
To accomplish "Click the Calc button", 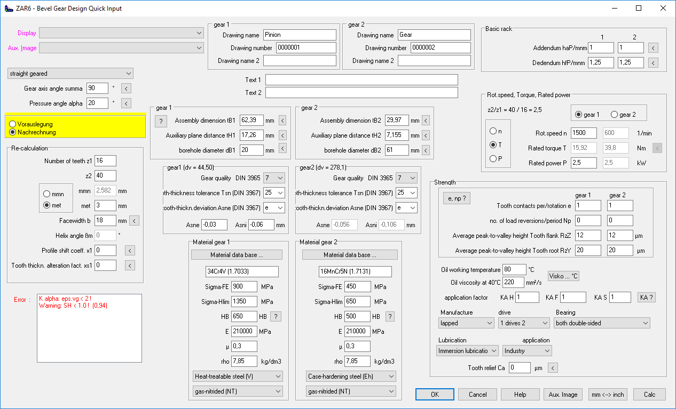I will [x=649, y=395].
